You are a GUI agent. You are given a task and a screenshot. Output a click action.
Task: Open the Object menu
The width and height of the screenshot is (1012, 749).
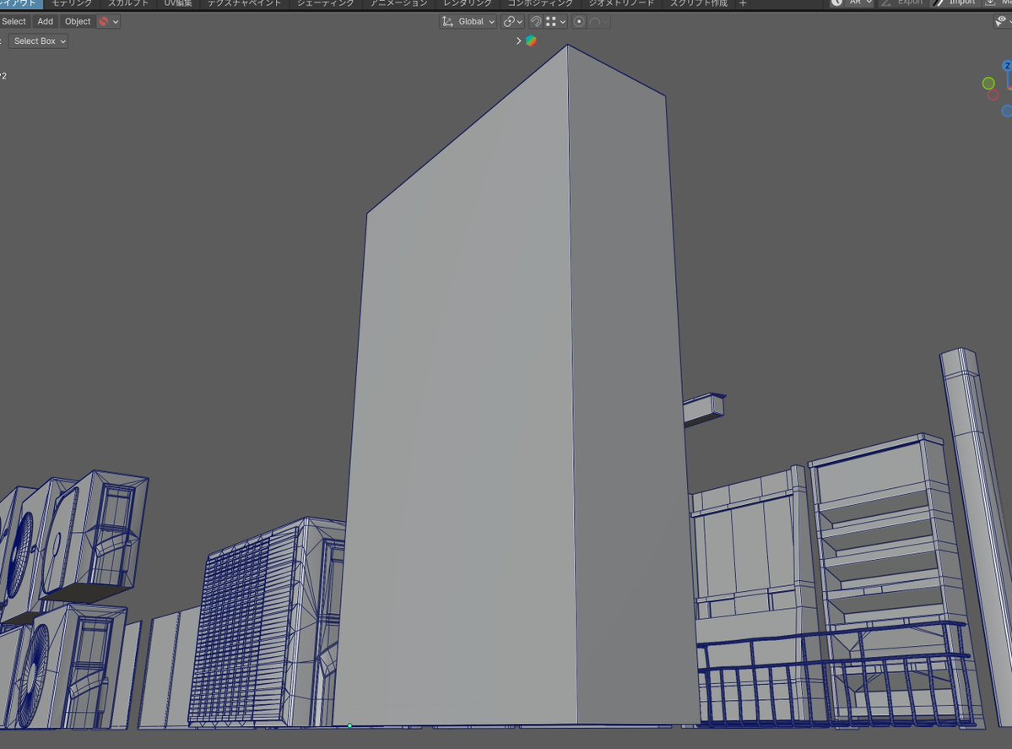tap(78, 21)
